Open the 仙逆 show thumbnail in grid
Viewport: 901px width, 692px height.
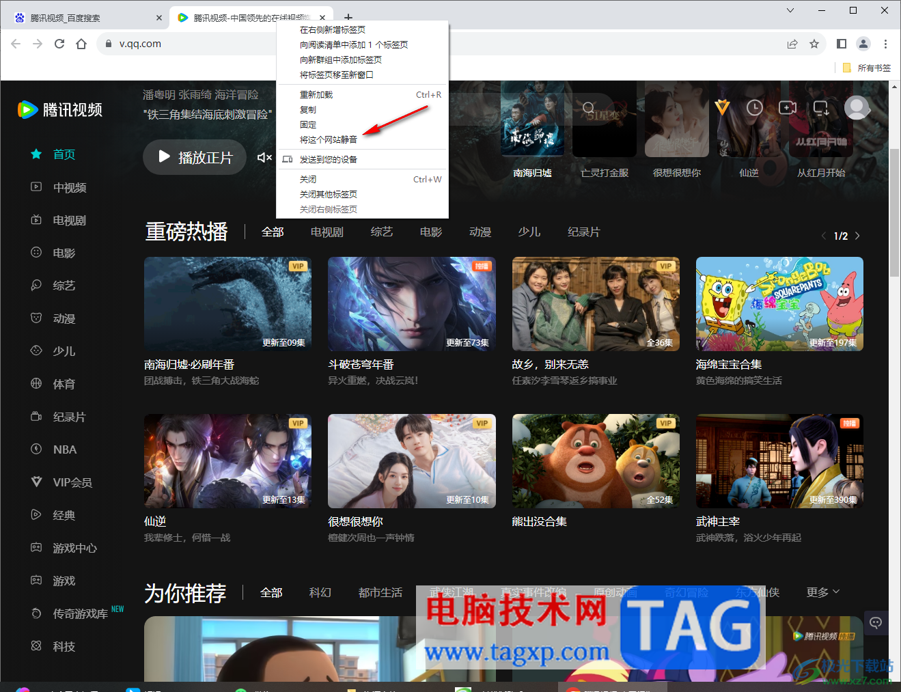click(x=227, y=461)
